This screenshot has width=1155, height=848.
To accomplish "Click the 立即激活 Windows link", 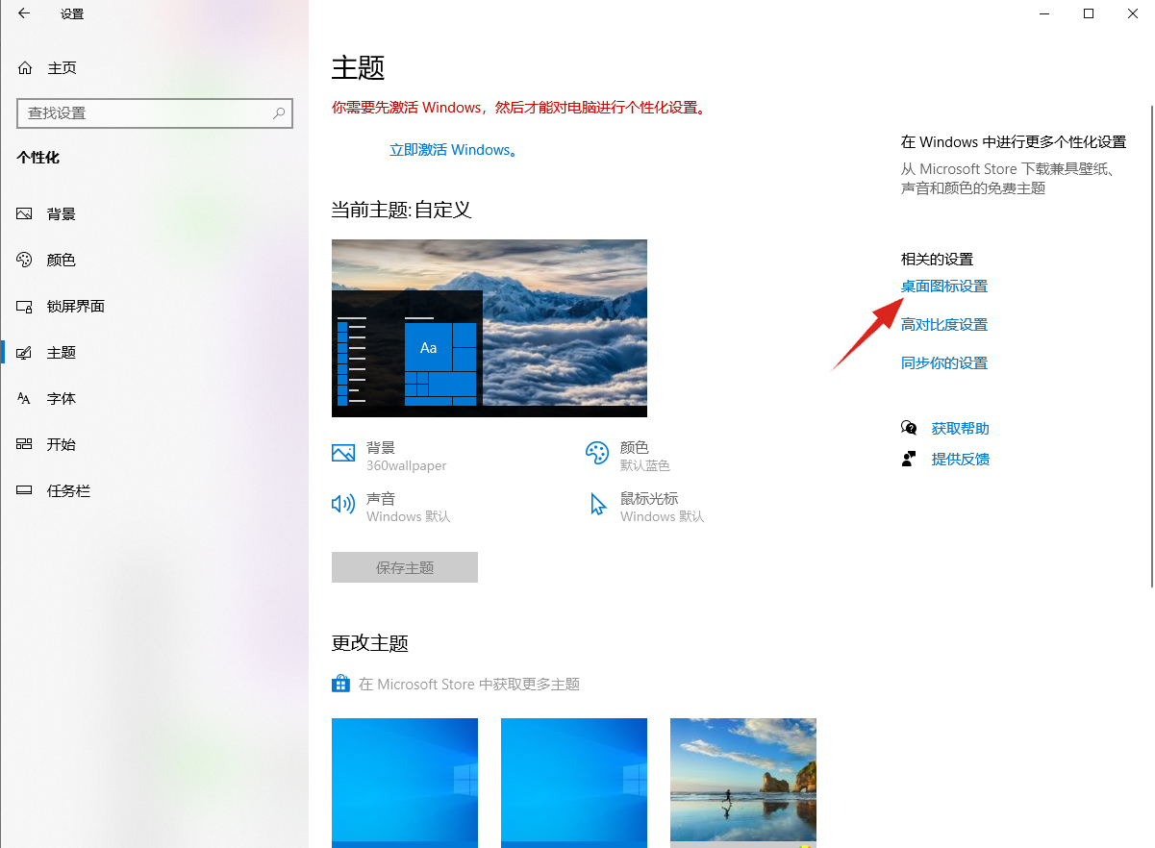I will 453,150.
